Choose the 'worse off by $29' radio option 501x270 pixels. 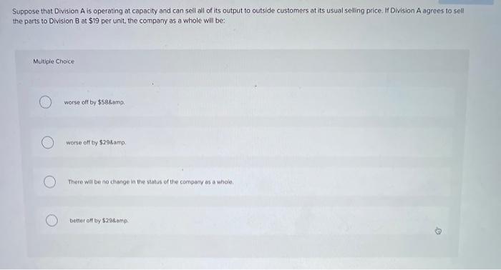[48, 142]
